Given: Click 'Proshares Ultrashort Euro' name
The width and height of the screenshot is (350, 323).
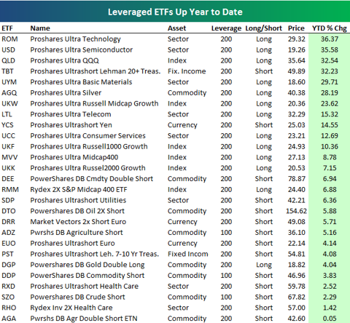Looking at the screenshot, I should 72,243.
